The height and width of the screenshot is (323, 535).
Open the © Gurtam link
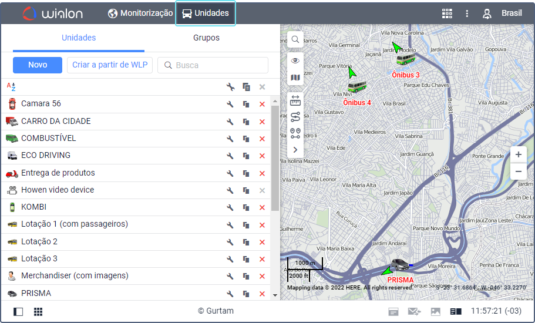click(216, 311)
